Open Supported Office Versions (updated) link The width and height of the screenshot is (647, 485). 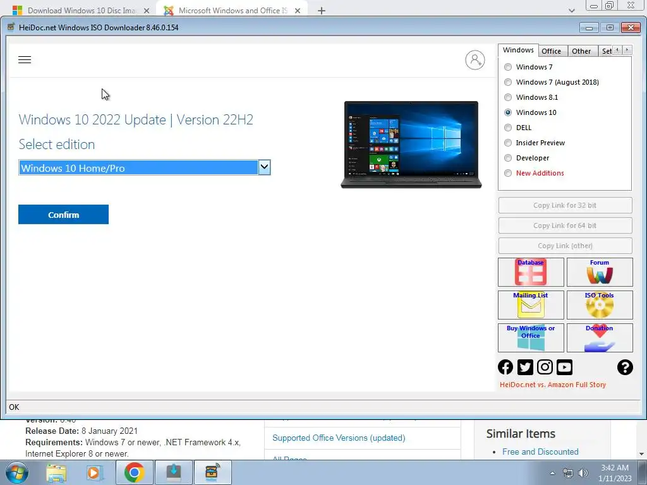click(339, 438)
